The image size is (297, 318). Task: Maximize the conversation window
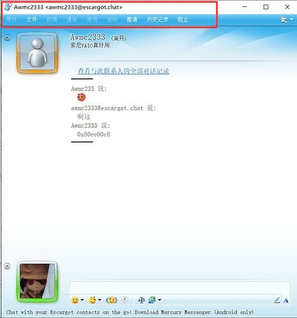point(266,7)
